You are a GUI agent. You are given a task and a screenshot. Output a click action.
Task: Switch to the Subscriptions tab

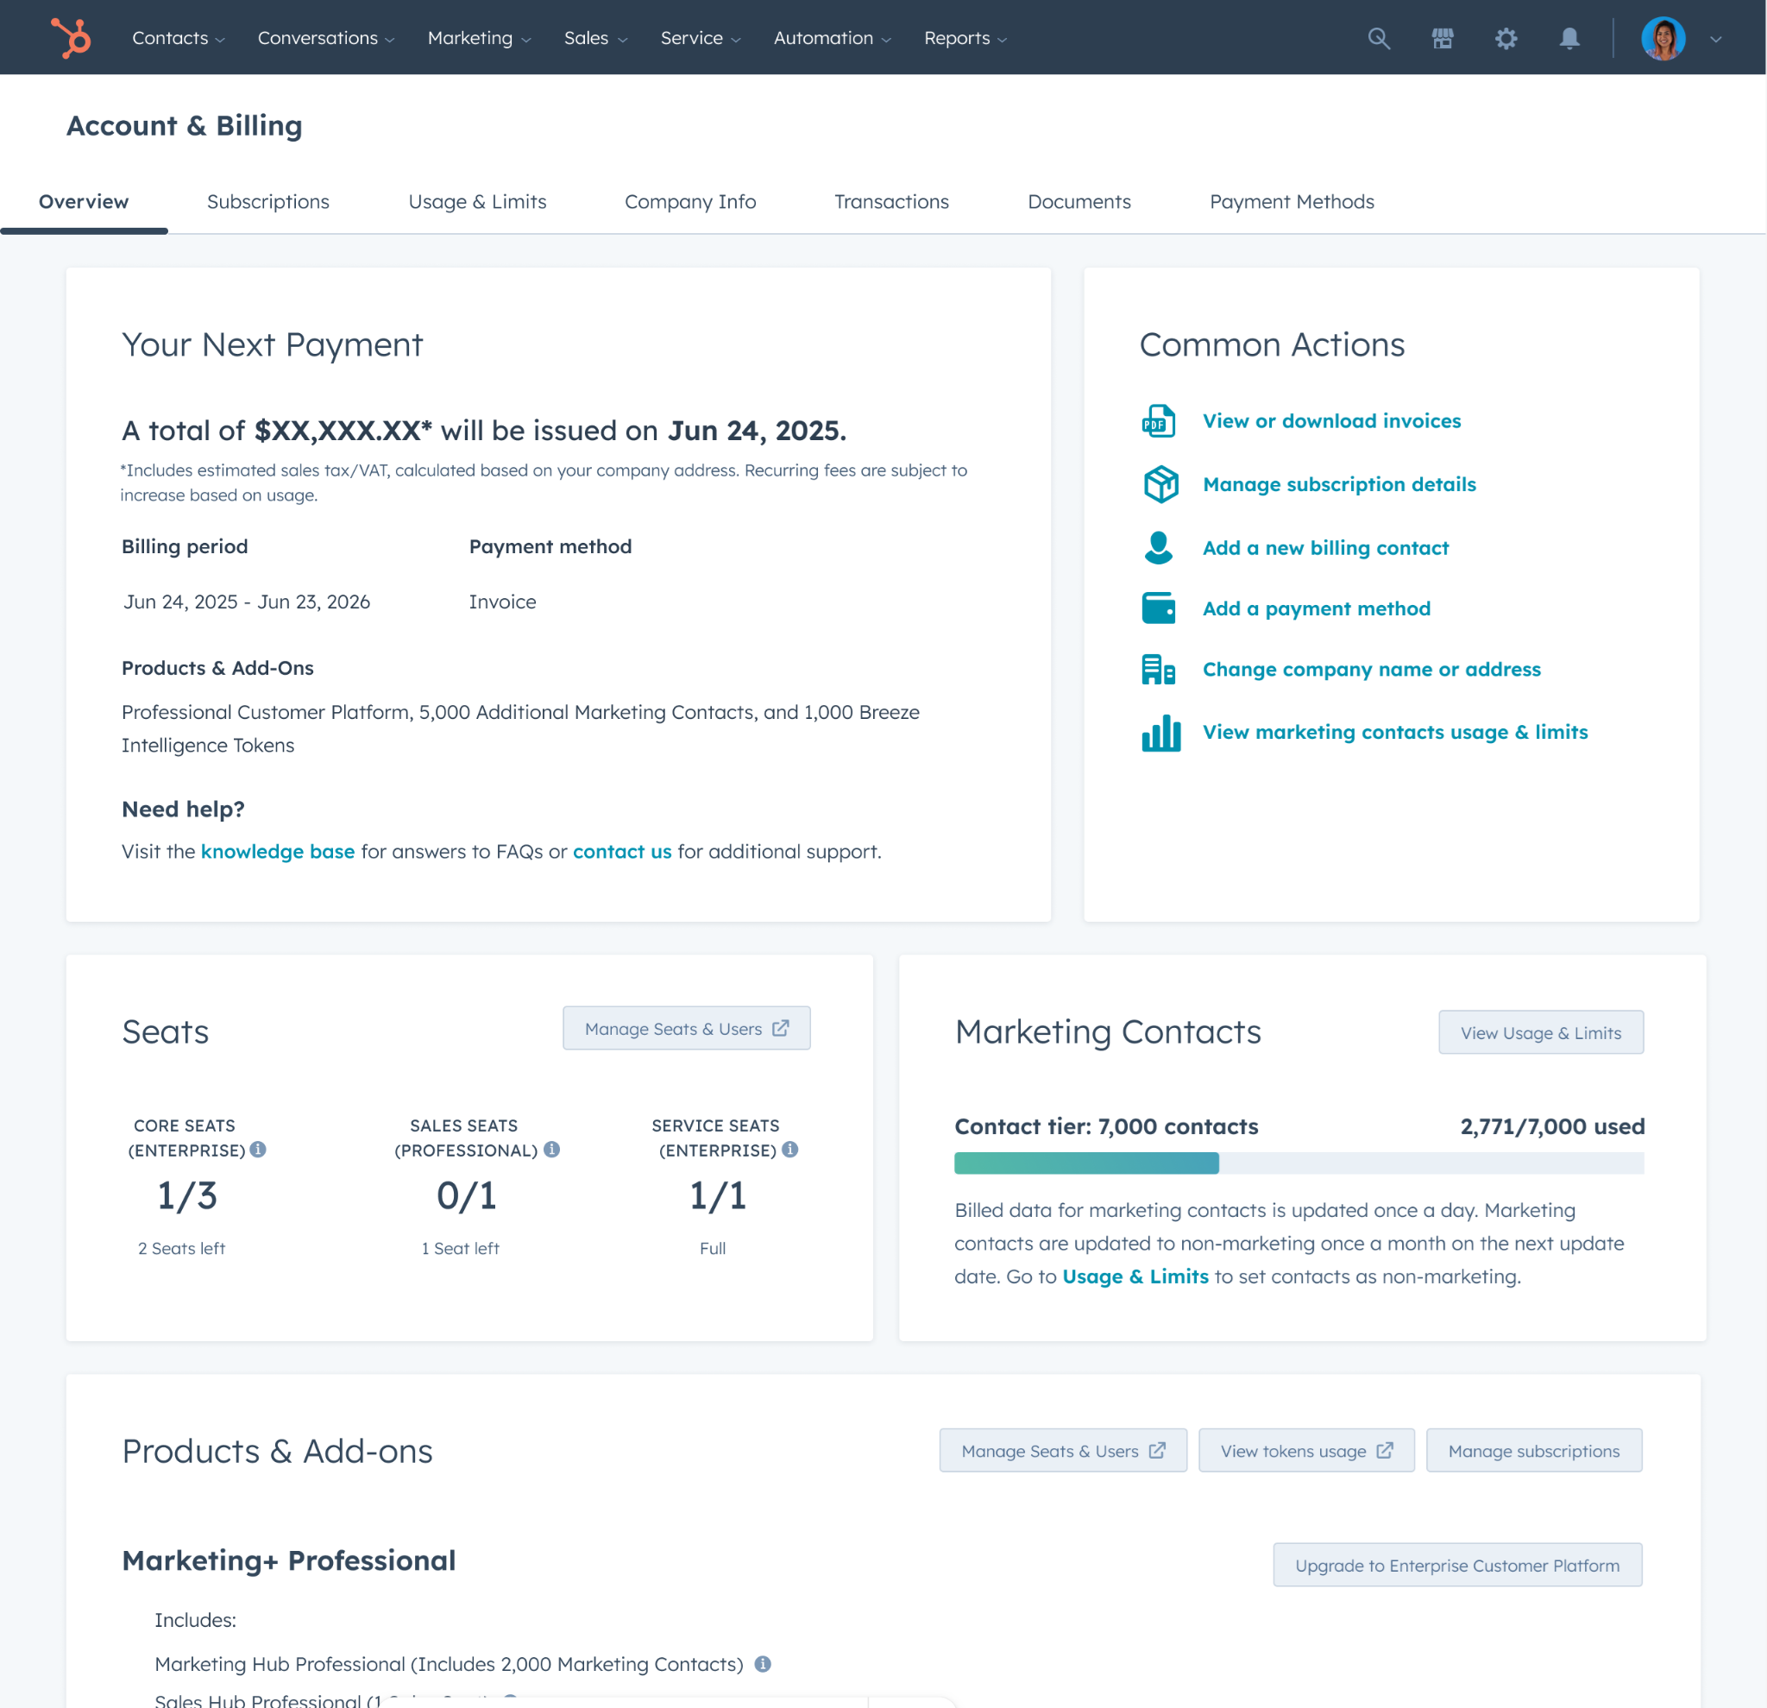(267, 201)
